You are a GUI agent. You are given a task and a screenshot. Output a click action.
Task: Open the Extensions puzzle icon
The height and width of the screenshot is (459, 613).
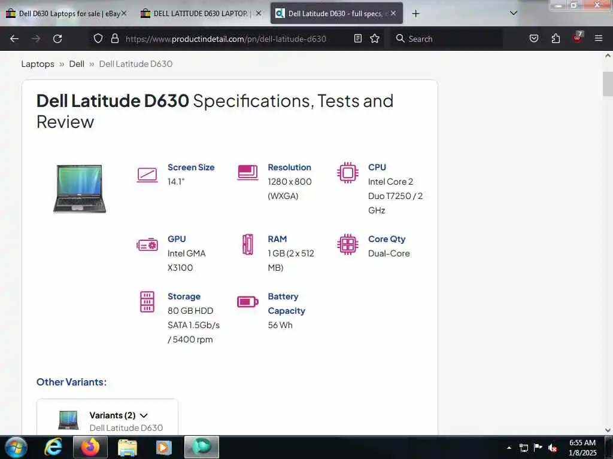click(x=556, y=38)
